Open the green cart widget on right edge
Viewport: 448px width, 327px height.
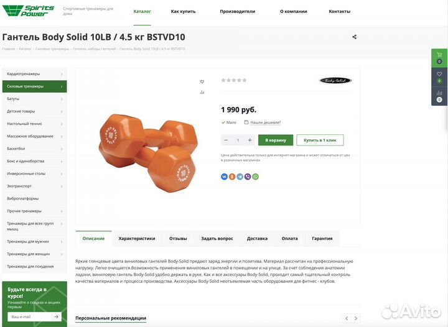pyautogui.click(x=439, y=58)
